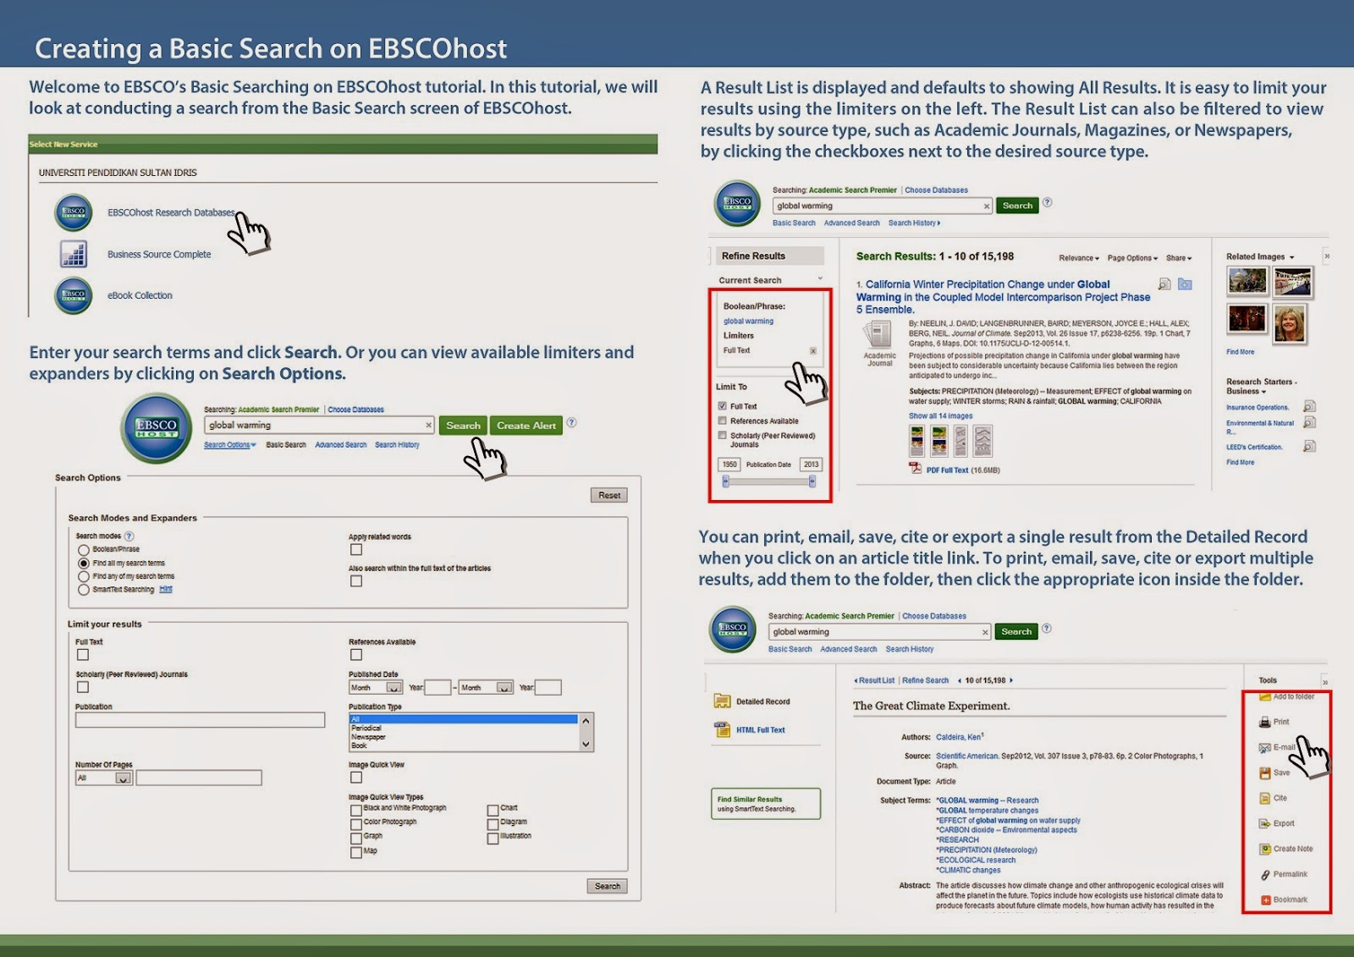The image size is (1354, 957).
Task: Click the Academic Journal source type icon
Action: (880, 335)
